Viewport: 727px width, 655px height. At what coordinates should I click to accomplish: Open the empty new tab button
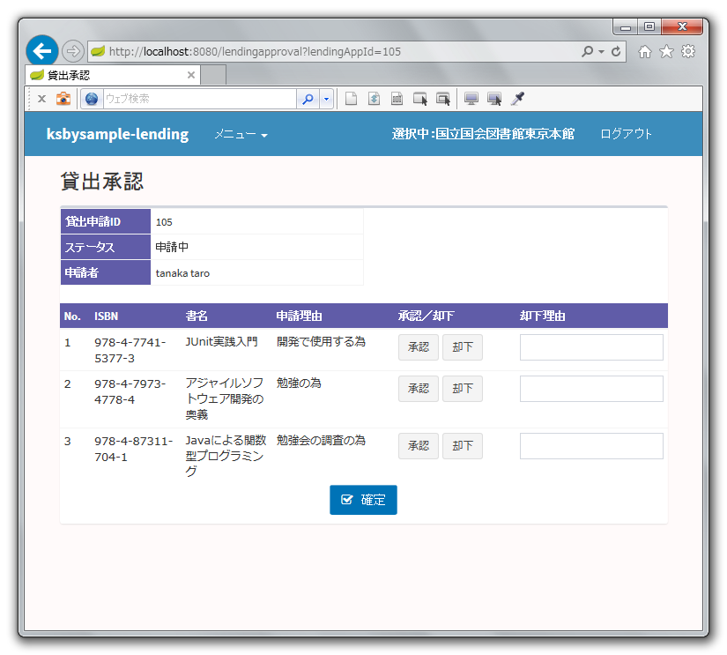click(213, 75)
